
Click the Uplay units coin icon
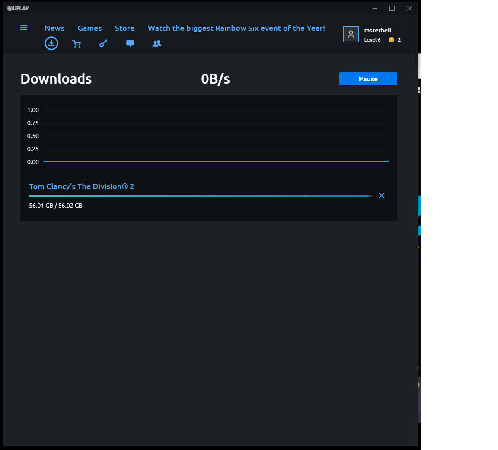click(392, 40)
